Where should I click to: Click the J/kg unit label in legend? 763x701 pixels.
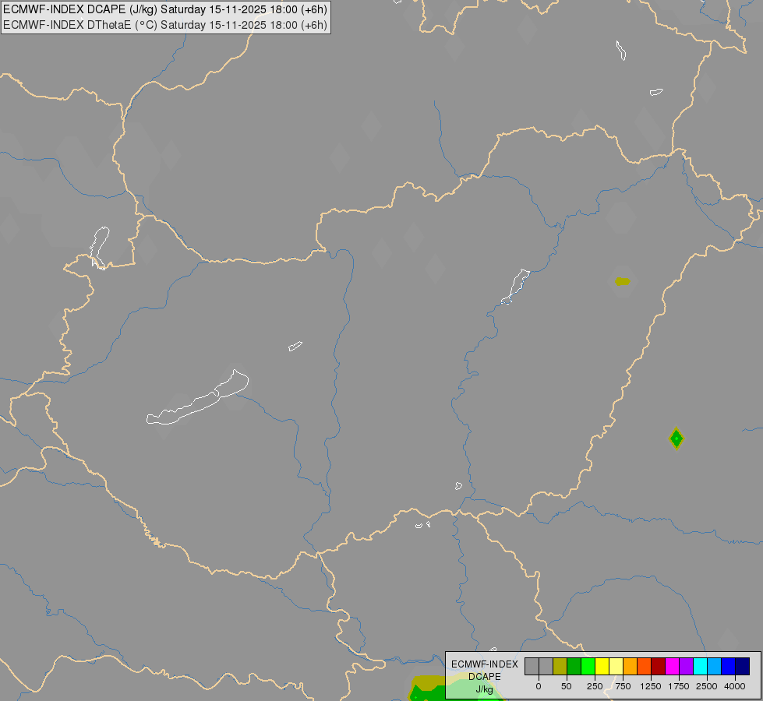click(484, 689)
